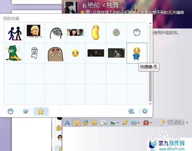Click the red toolbox icon
Viewport: 192px width, 151px height.
point(146,122)
